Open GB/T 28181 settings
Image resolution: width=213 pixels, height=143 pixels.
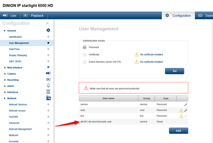point(15,61)
